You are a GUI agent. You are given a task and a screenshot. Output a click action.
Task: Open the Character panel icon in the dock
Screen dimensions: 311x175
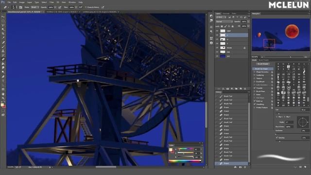click(x=211, y=27)
